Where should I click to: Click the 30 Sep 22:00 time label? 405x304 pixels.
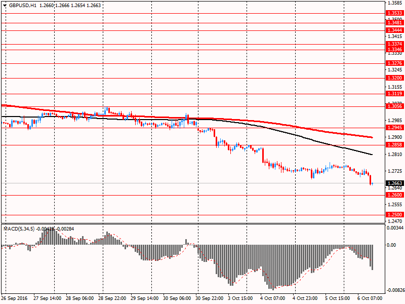coord(210,298)
